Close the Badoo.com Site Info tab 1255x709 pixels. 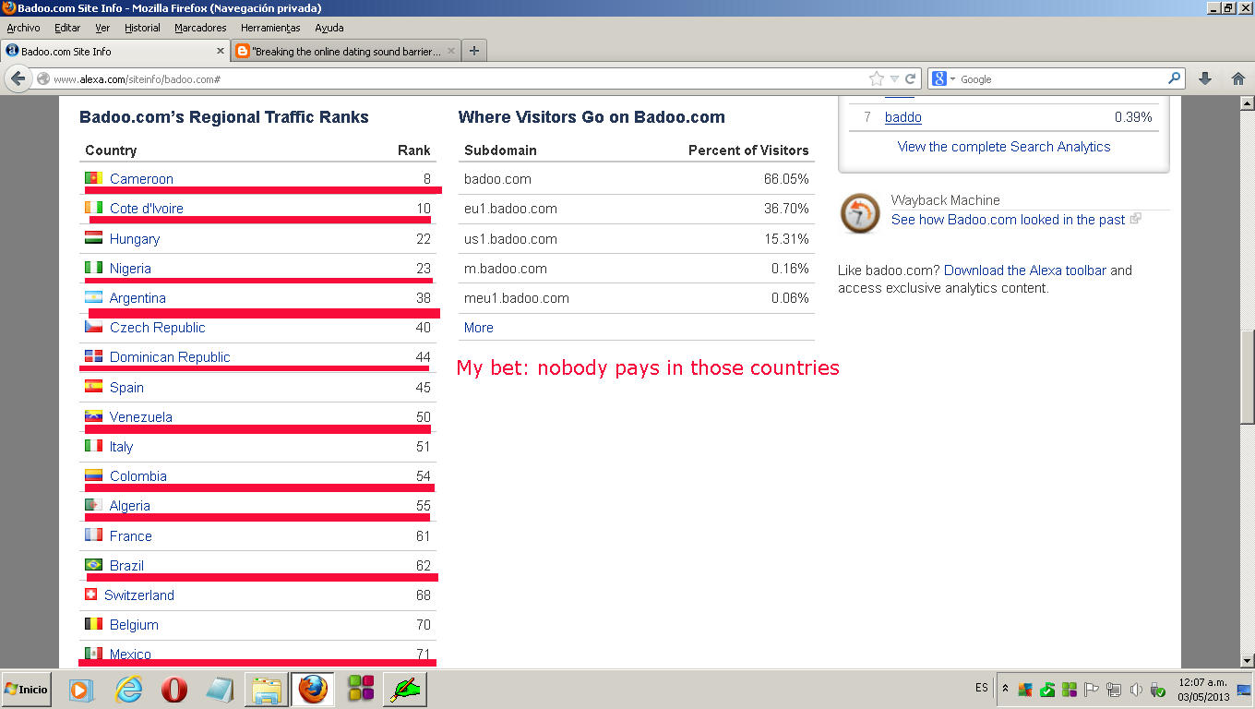(x=221, y=52)
